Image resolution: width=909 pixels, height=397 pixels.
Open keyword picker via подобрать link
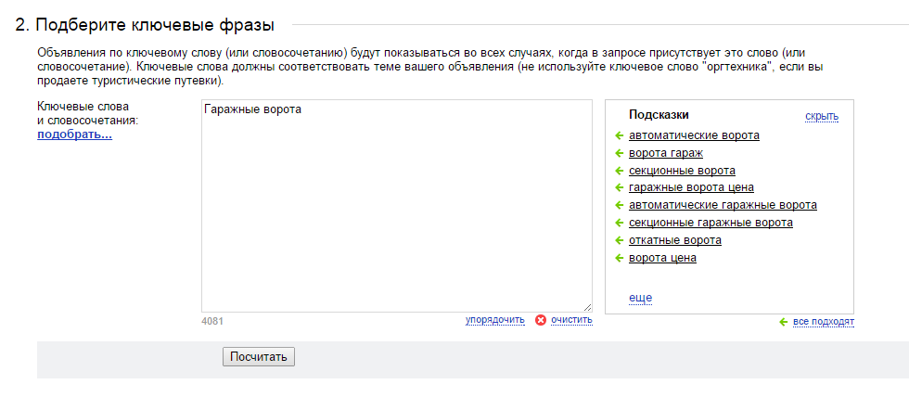tap(75, 134)
